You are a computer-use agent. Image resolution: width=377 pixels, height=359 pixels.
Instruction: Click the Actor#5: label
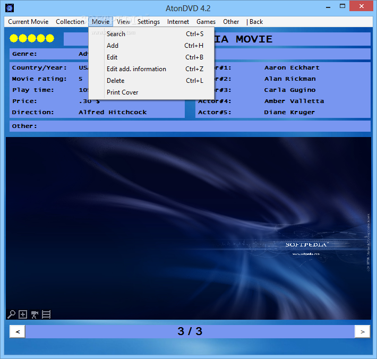click(215, 112)
